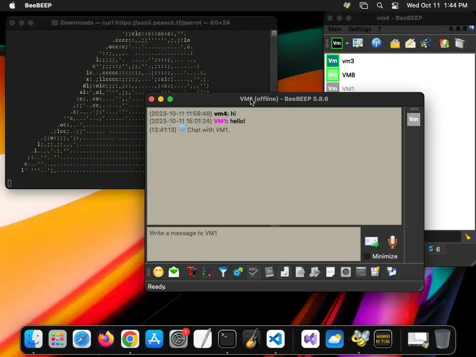Click the blue print chat icon

(x=391, y=272)
